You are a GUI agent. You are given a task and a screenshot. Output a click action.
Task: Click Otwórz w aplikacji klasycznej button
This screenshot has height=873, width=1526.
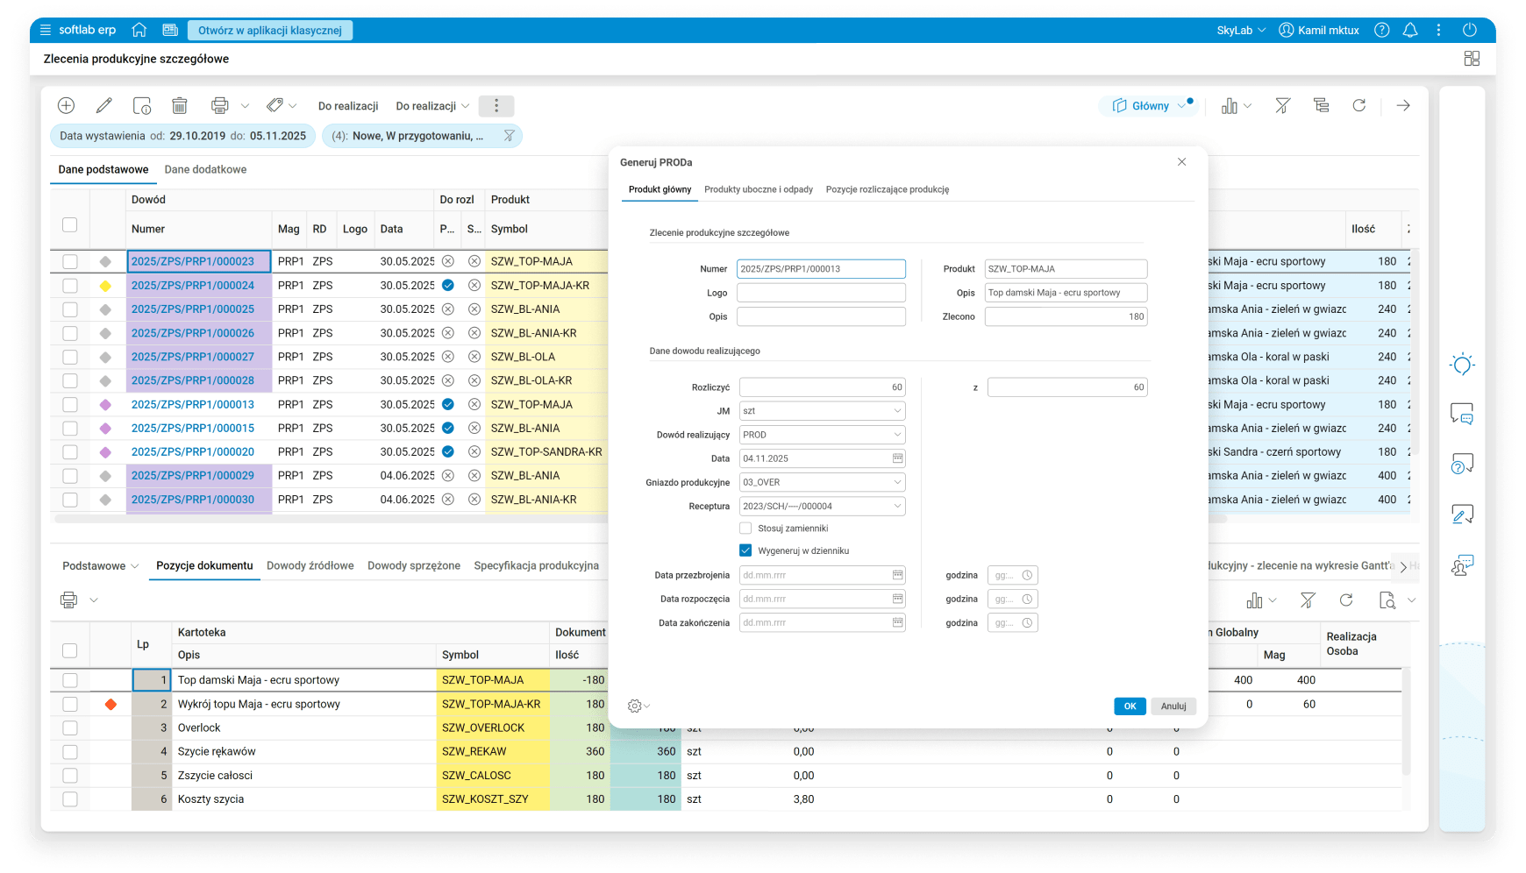pyautogui.click(x=270, y=31)
